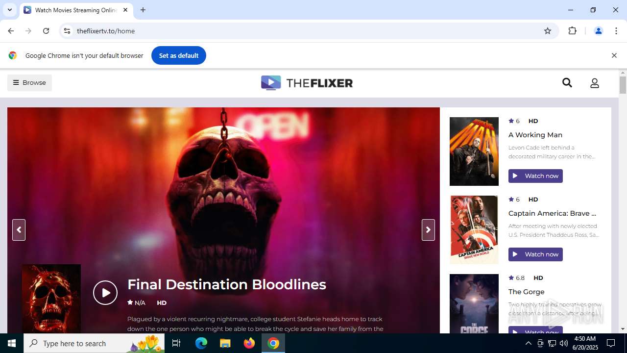Open Windows Start menu

pos(12,343)
